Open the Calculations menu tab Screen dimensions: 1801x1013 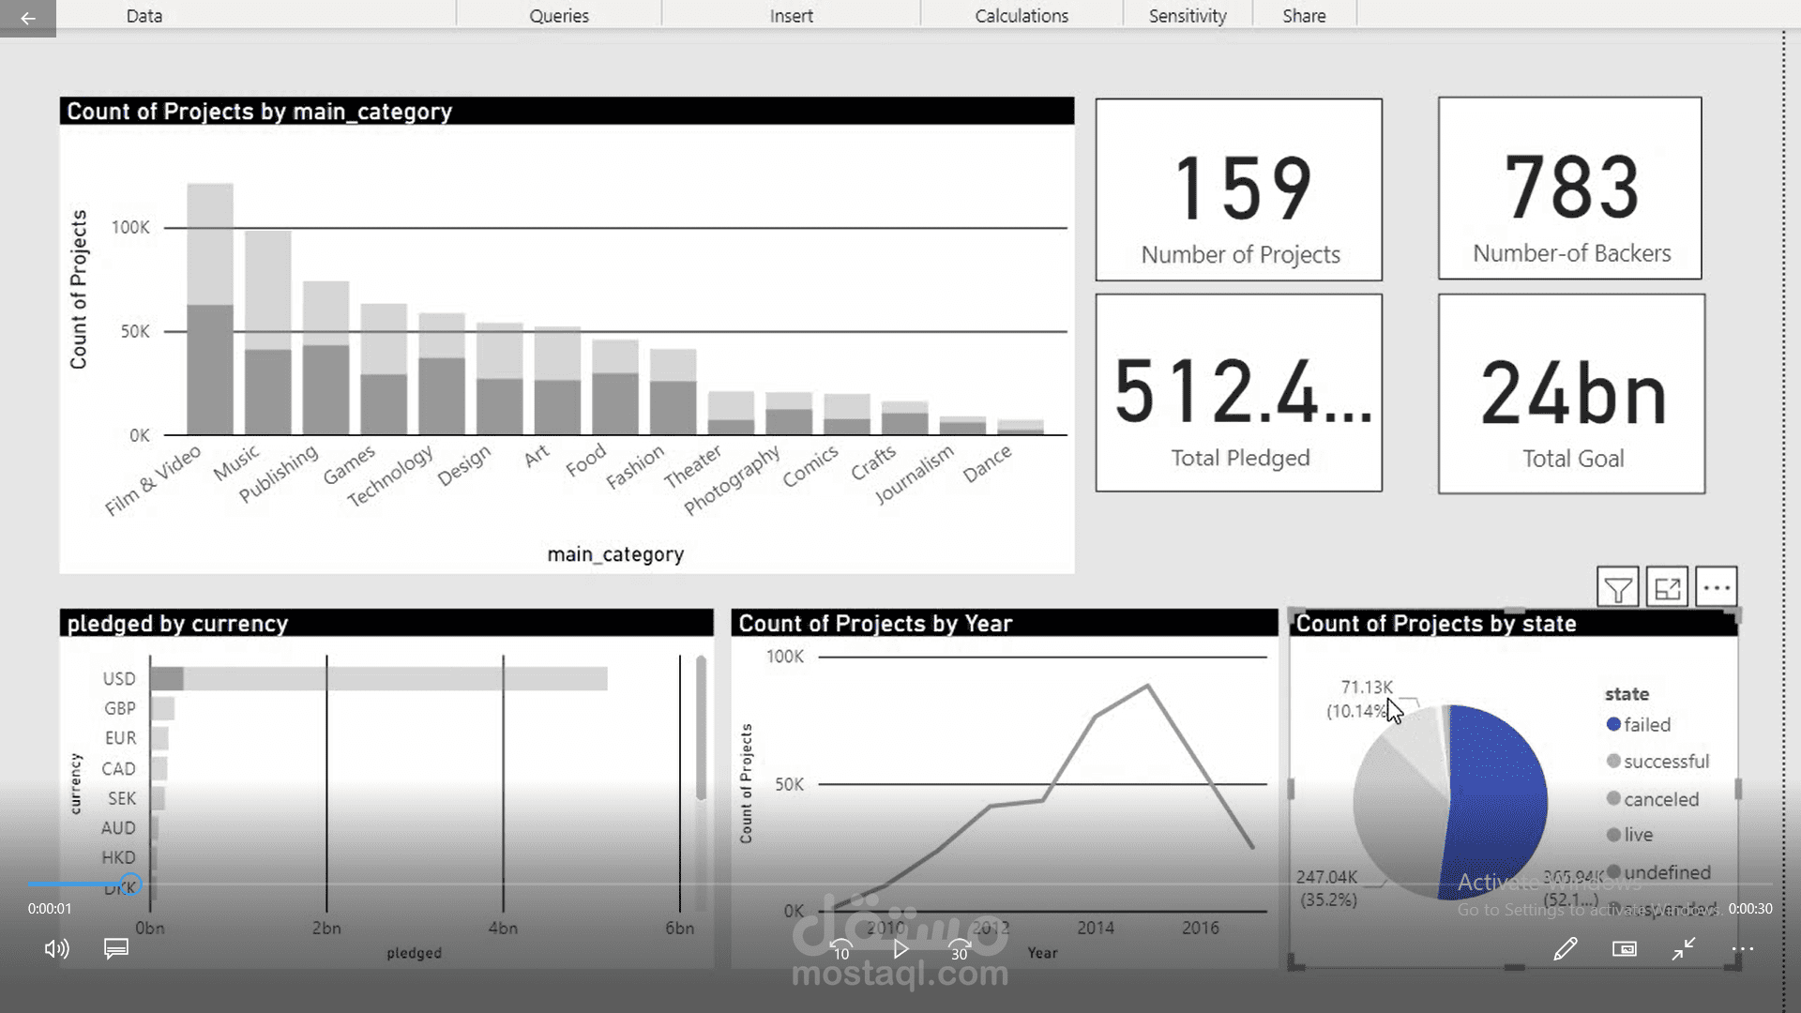(1022, 15)
